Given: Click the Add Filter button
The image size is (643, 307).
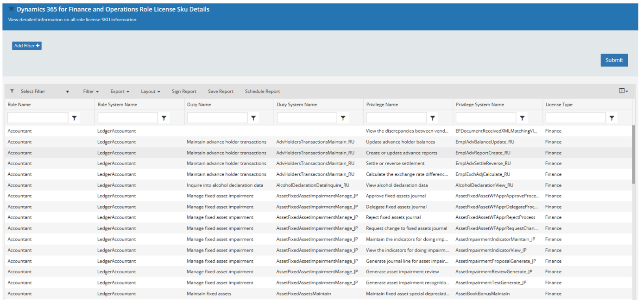Looking at the screenshot, I should (27, 46).
